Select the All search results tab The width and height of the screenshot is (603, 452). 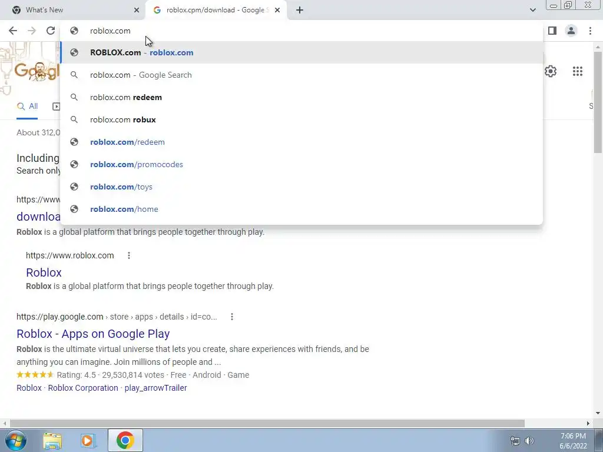point(27,106)
